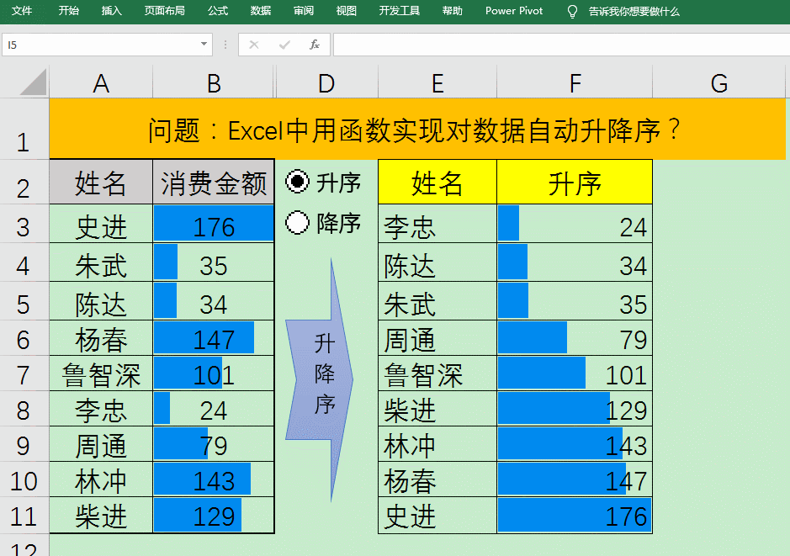The height and width of the screenshot is (556, 790).
Task: Click the confirm checkmark formula icon
Action: coord(284,45)
